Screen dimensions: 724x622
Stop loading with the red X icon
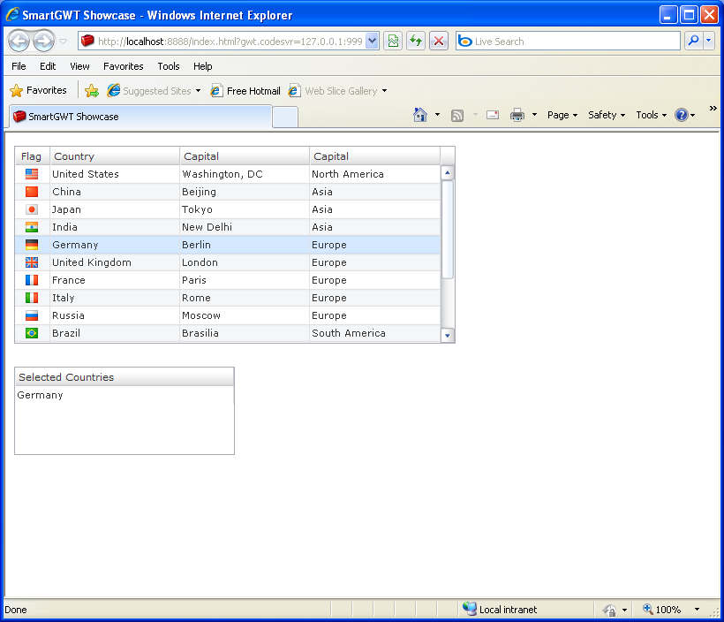[x=439, y=42]
